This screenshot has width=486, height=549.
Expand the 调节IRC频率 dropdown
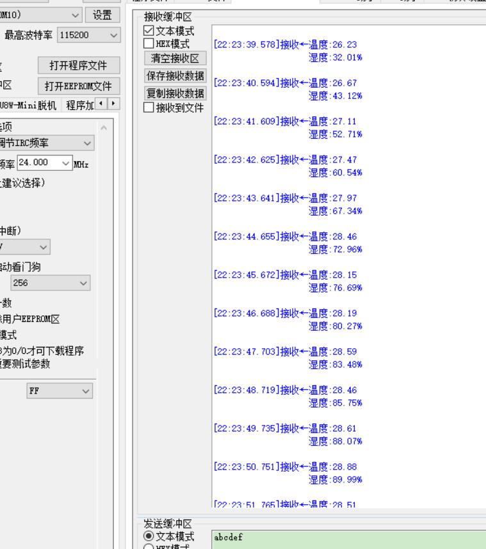[47, 143]
